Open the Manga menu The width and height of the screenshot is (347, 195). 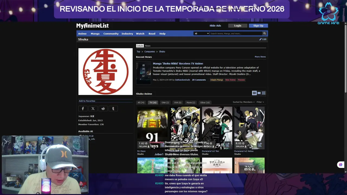coord(95,34)
